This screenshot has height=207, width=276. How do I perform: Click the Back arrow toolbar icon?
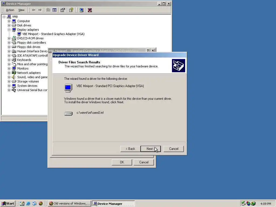coord(34,10)
